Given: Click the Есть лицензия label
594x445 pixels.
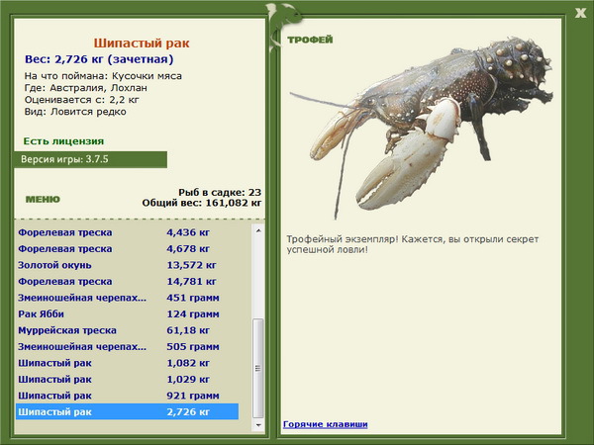Looking at the screenshot, I should tap(63, 141).
